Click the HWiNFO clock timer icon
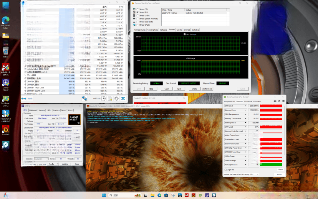Image resolution: width=318 pixels, height=199 pixels. click(x=103, y=99)
